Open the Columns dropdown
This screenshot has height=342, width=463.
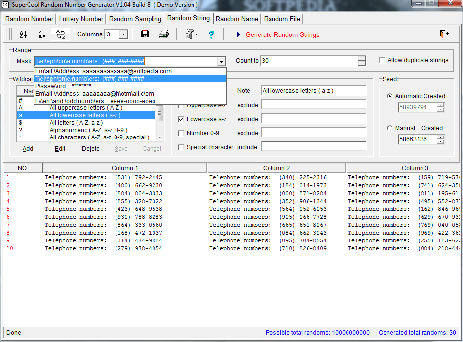pyautogui.click(x=124, y=34)
